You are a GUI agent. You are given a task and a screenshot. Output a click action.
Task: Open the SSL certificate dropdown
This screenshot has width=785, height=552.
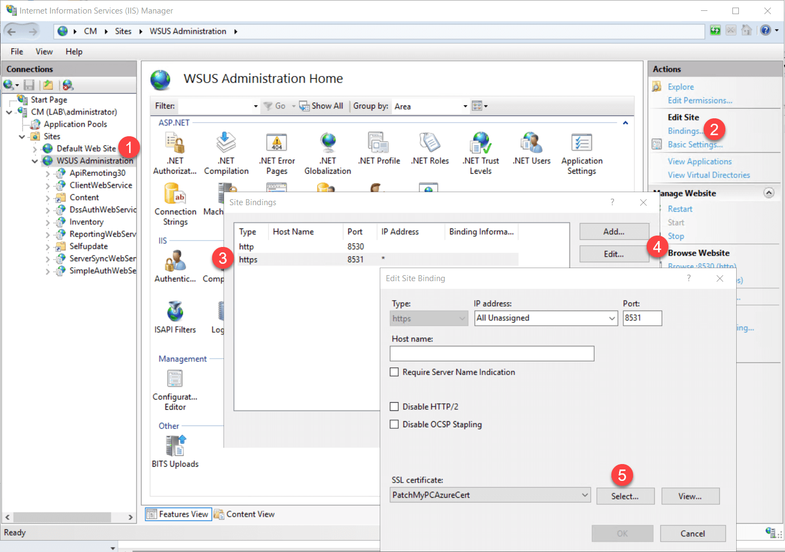pos(585,495)
